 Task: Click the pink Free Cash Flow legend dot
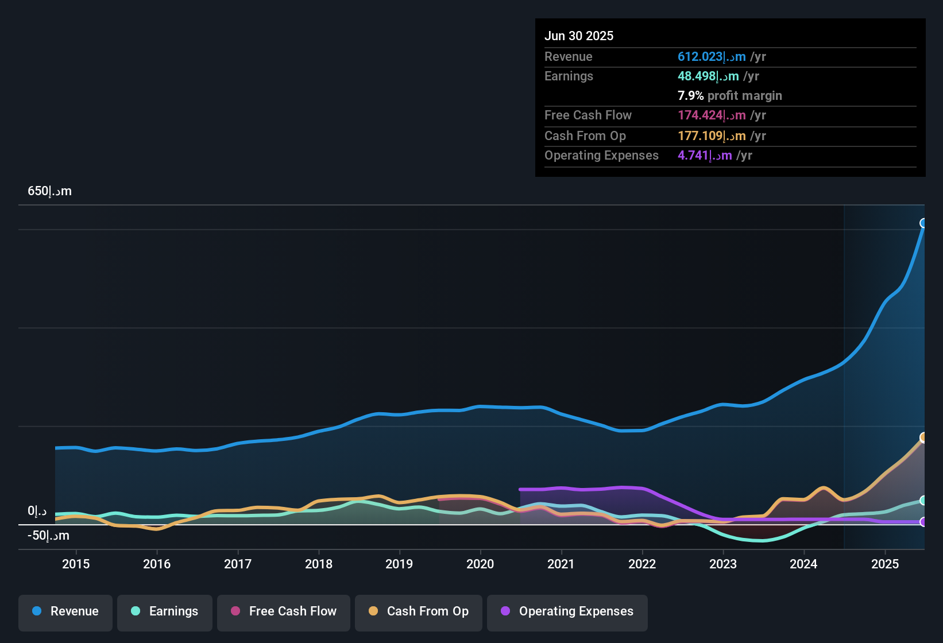[235, 611]
